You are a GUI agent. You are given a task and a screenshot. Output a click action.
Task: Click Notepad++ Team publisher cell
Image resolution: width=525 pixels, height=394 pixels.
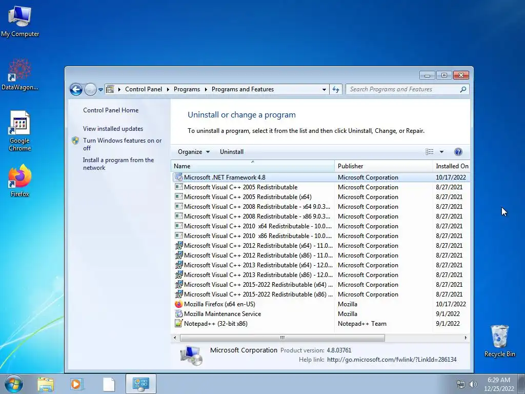[x=362, y=324]
